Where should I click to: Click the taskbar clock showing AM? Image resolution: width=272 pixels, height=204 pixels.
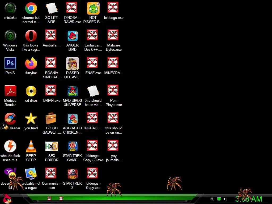coord(249,199)
